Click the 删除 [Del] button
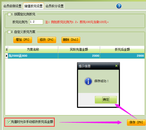The height and width of the screenshot is (130, 146). click(71, 40)
